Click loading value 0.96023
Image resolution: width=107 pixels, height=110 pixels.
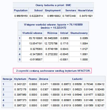point(77,90)
